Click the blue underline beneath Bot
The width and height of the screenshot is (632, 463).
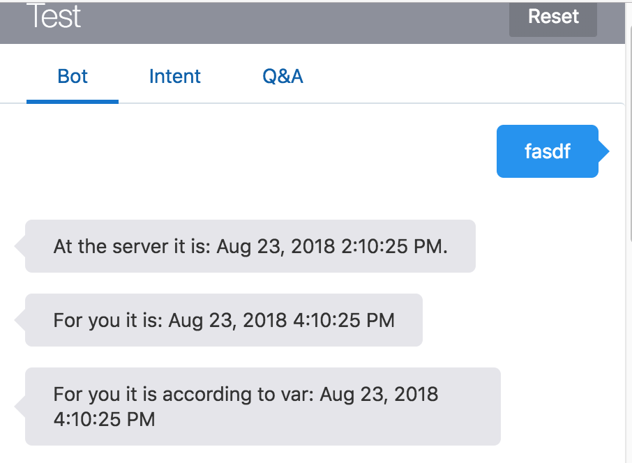(72, 101)
